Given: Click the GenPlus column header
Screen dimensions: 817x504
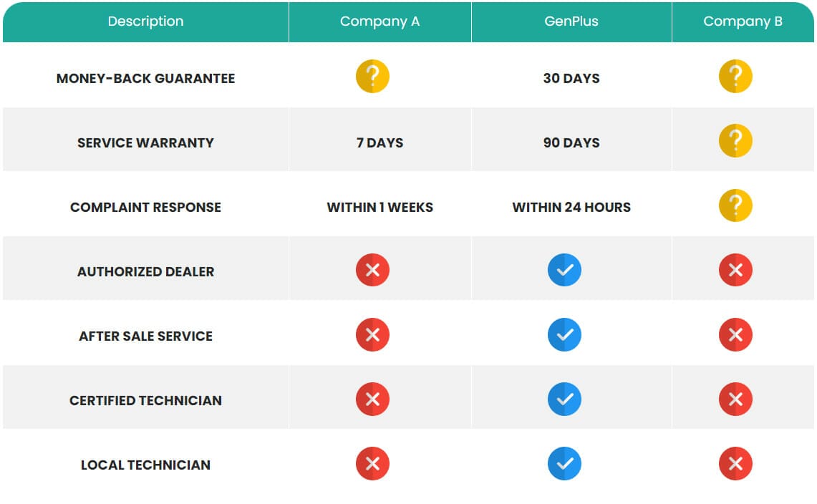Looking at the screenshot, I should (571, 21).
